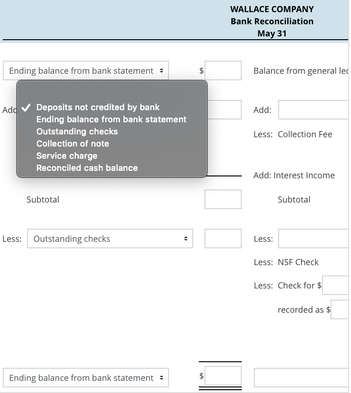The image size is (351, 393).
Task: Click the top dollar amount input field
Action: point(223,70)
